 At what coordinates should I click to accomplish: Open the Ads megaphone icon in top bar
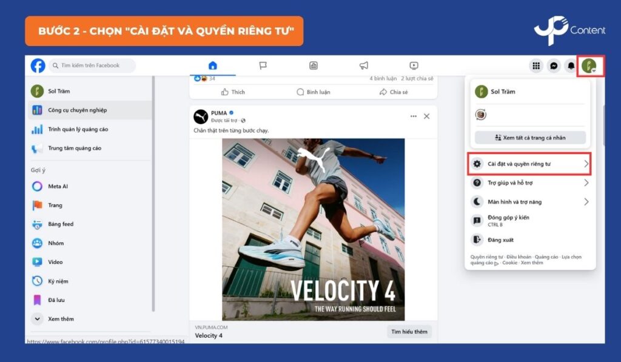point(363,65)
